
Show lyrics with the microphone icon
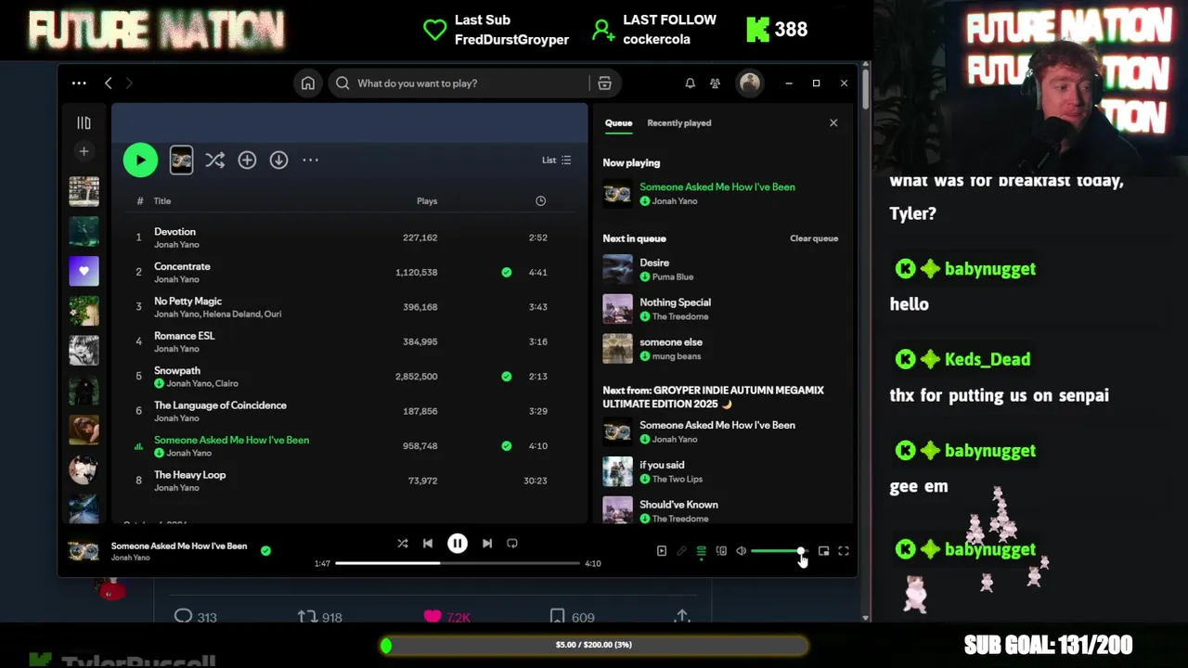tap(681, 551)
